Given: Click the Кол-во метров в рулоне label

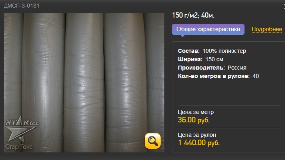Looking at the screenshot, I should (214, 76).
